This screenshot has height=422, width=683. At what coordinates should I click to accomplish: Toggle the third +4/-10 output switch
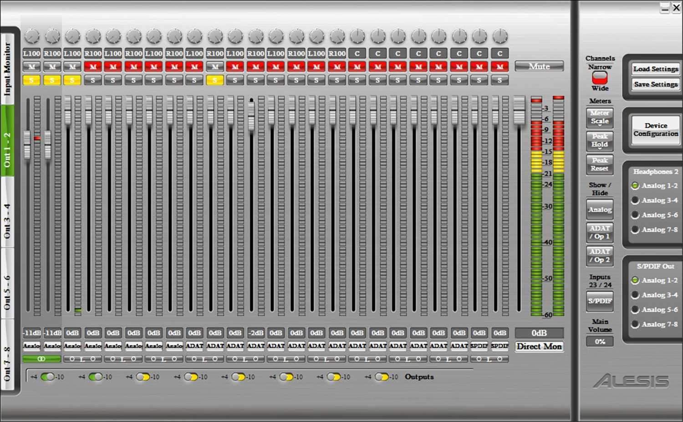pyautogui.click(x=143, y=377)
